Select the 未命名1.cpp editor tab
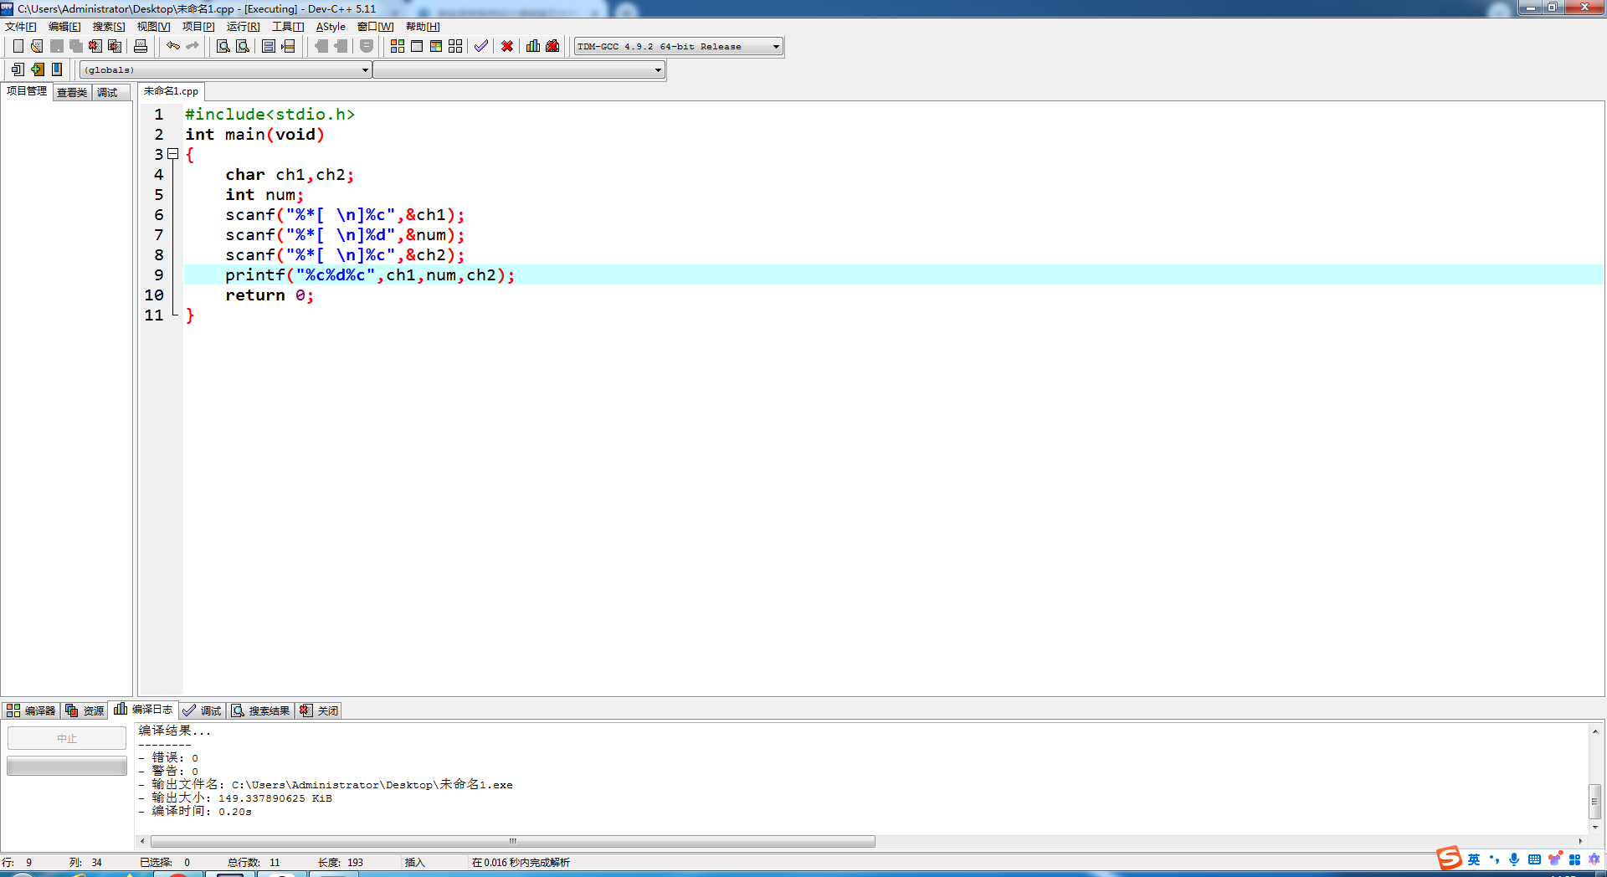Image resolution: width=1607 pixels, height=877 pixels. [x=172, y=91]
